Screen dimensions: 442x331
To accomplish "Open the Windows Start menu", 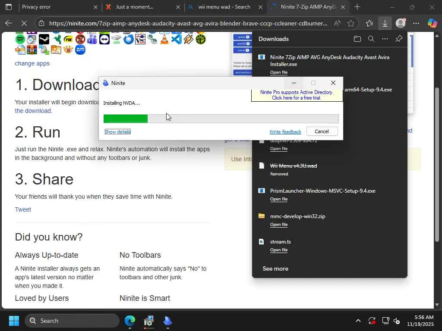I will click(14, 321).
